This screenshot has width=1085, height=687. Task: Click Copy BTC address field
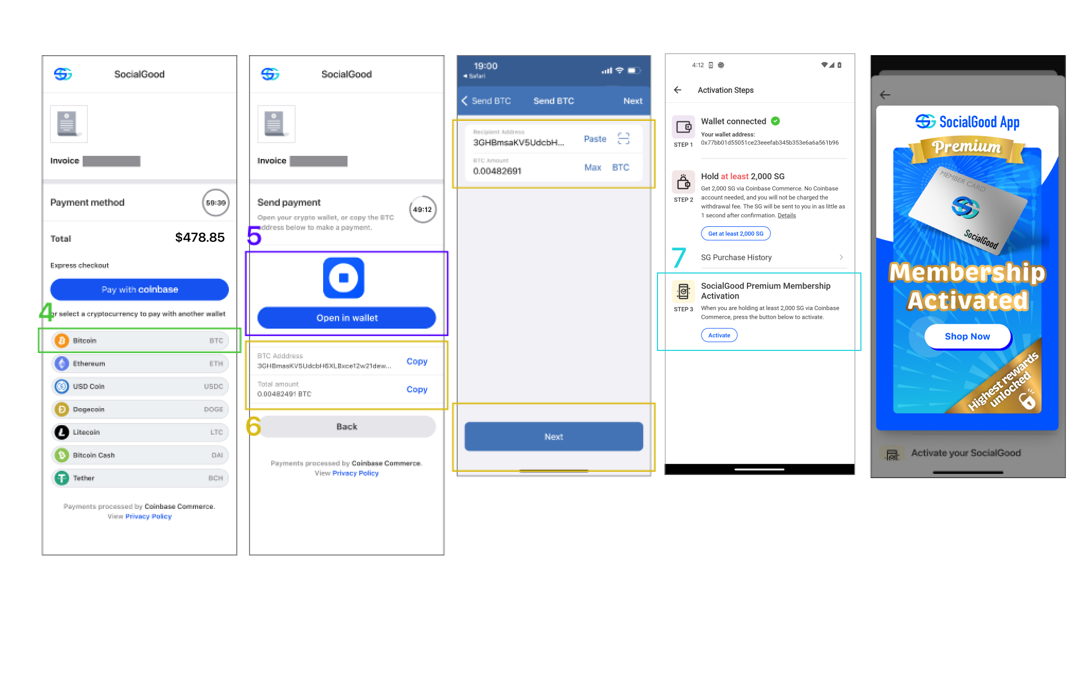417,361
